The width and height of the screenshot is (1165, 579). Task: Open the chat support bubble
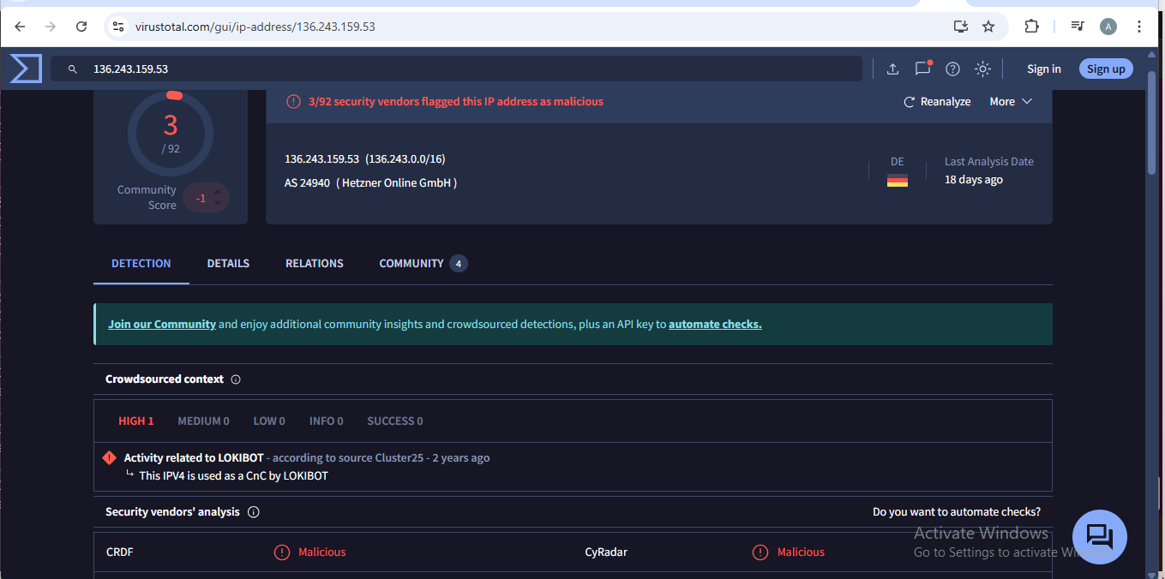point(1099,537)
